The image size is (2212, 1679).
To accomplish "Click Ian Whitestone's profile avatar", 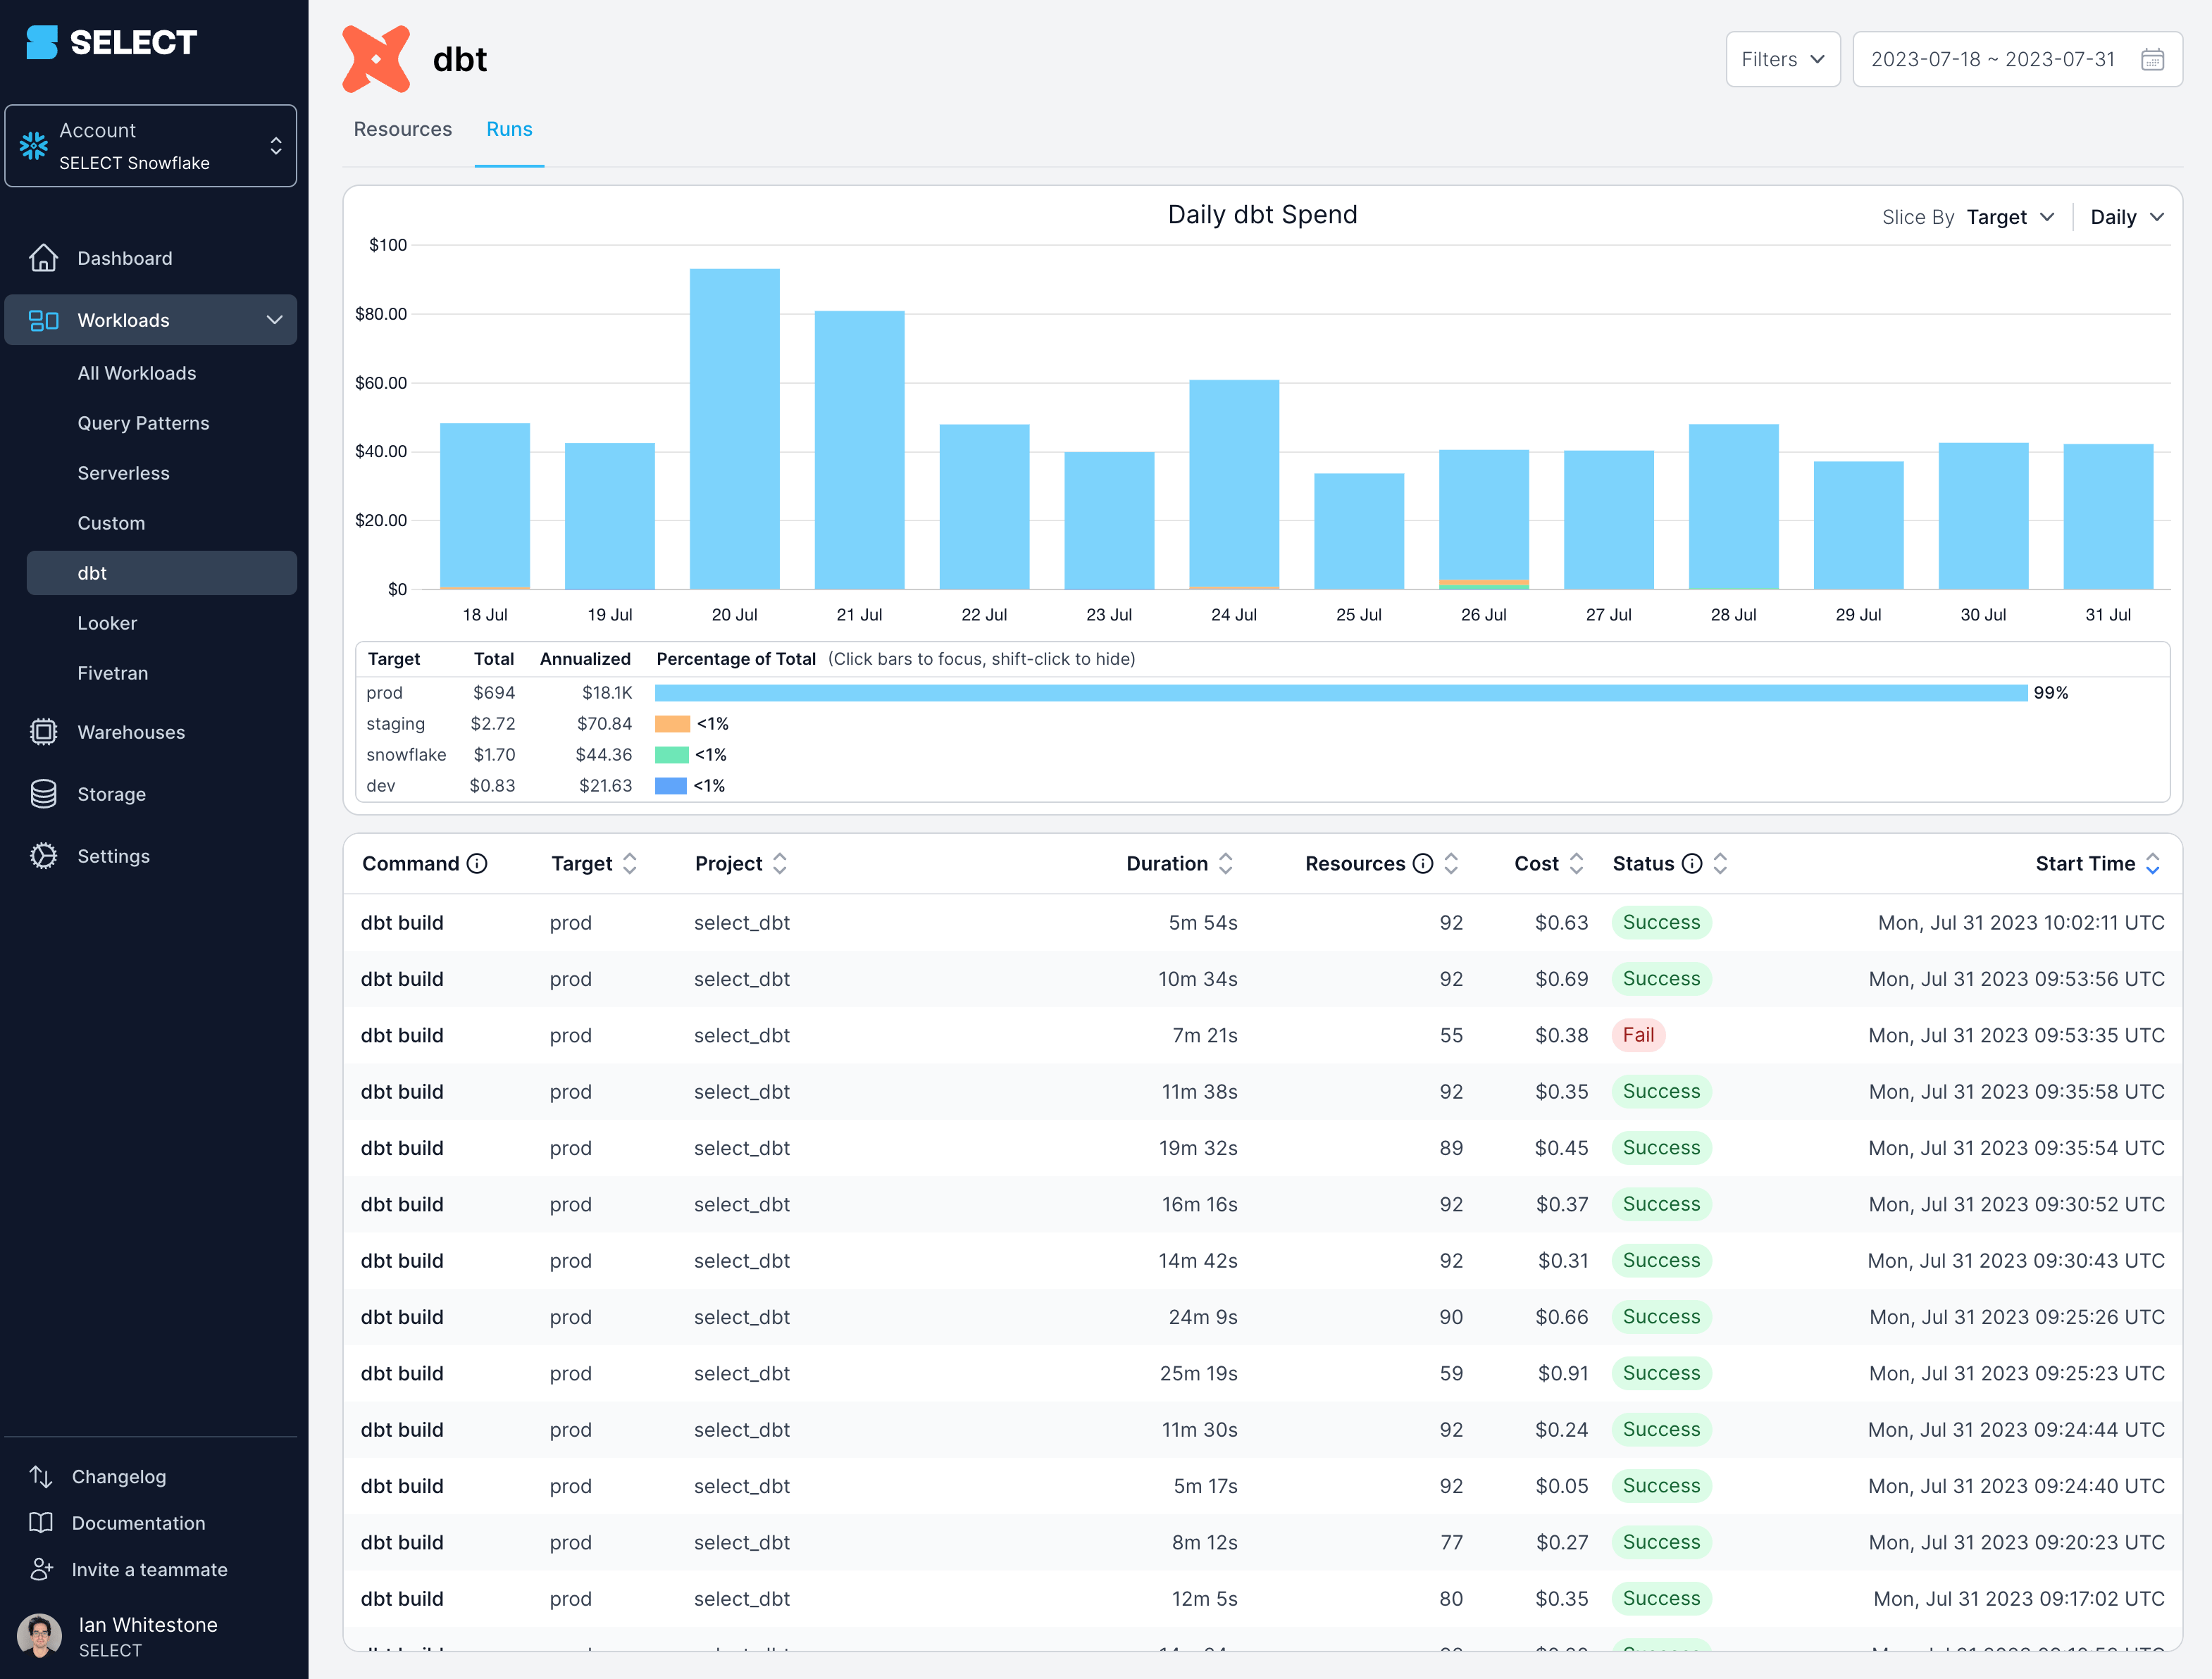I will (40, 1636).
